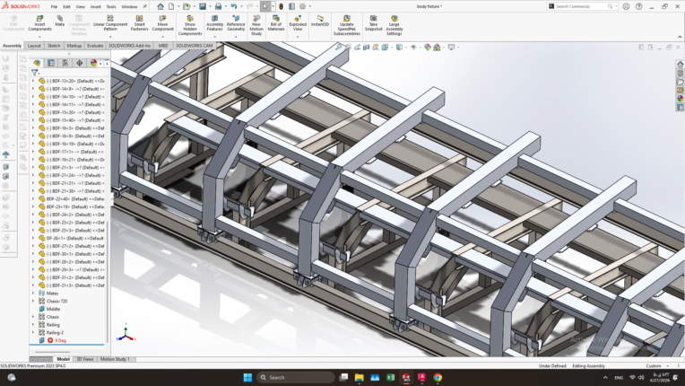This screenshot has height=386, width=685.
Task: Click the Rebuild traffic light icon
Action: point(281,6)
